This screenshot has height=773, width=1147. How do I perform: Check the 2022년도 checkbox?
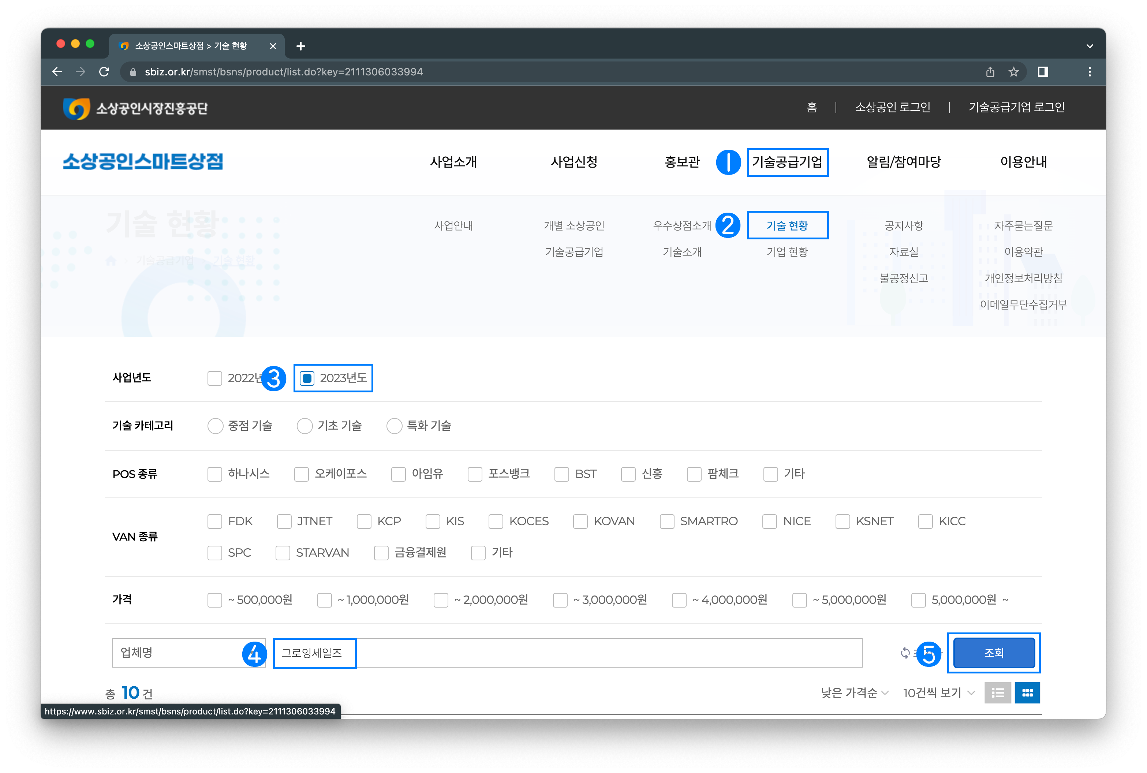[215, 378]
